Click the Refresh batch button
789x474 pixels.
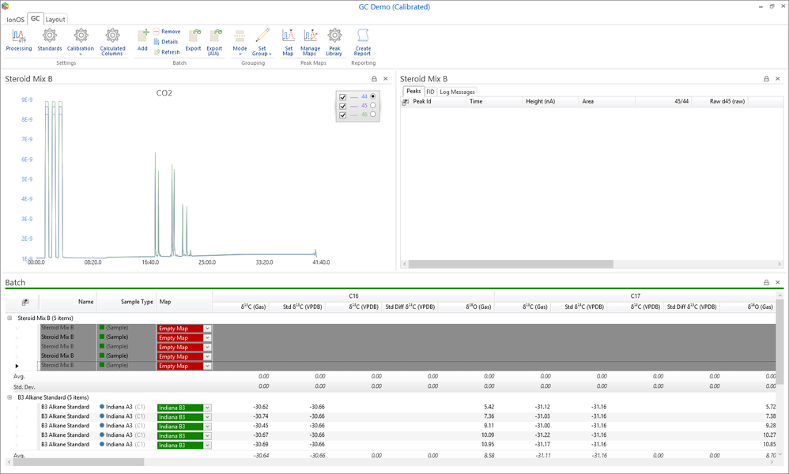167,52
